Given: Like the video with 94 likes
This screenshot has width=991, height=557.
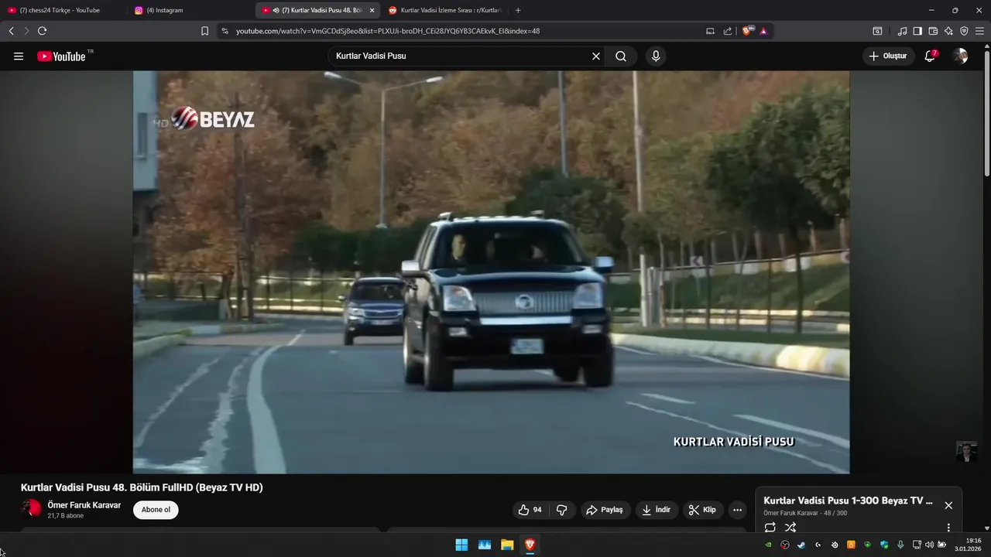Looking at the screenshot, I should (x=530, y=510).
